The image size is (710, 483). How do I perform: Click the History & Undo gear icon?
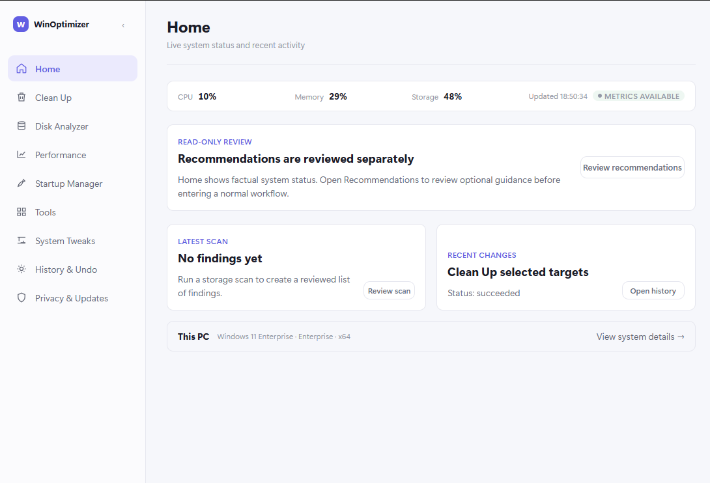click(21, 269)
